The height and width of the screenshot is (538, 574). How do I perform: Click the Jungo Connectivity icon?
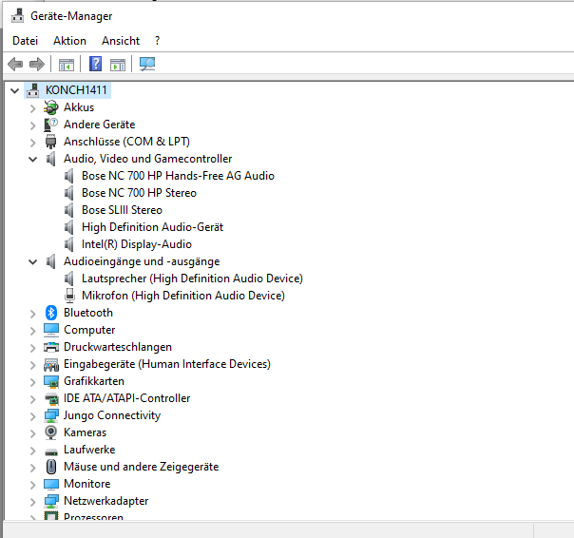51,415
